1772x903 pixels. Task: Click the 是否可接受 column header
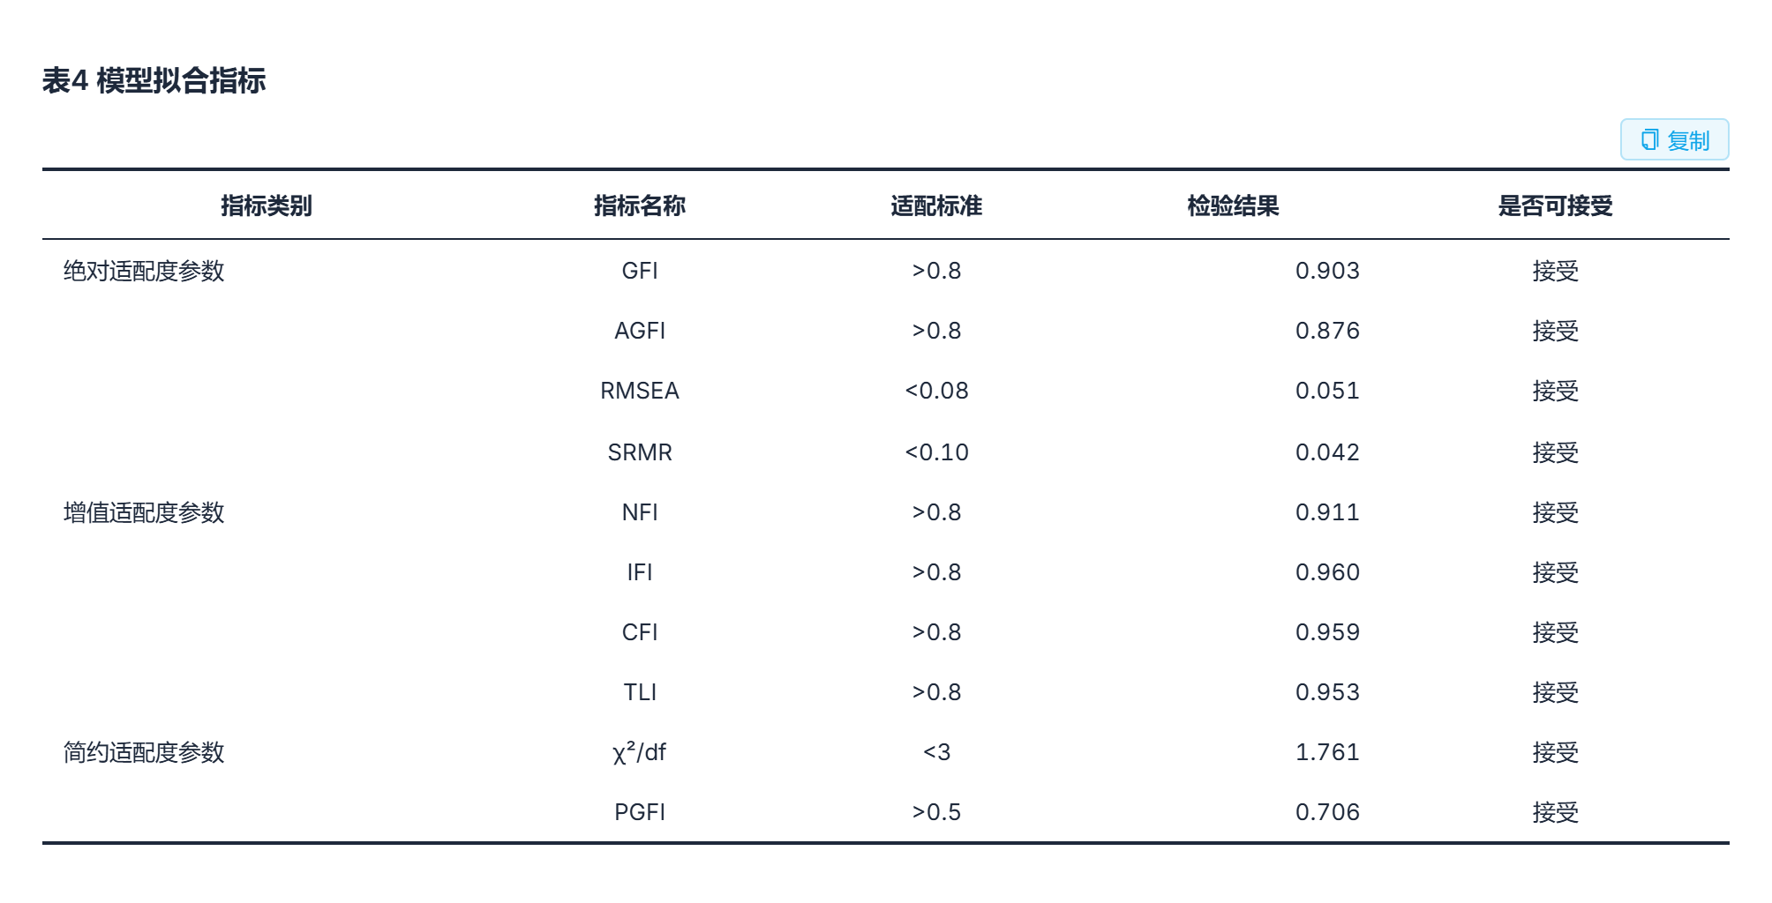point(1555,205)
